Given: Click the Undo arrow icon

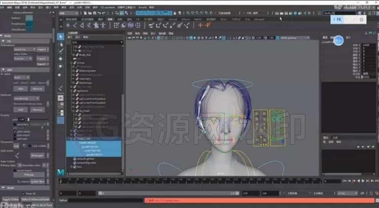Looking at the screenshot, I should pos(99,13).
